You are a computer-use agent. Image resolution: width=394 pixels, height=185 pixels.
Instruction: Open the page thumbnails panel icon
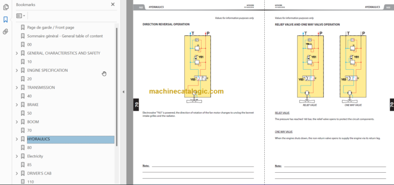(x=6, y=7)
